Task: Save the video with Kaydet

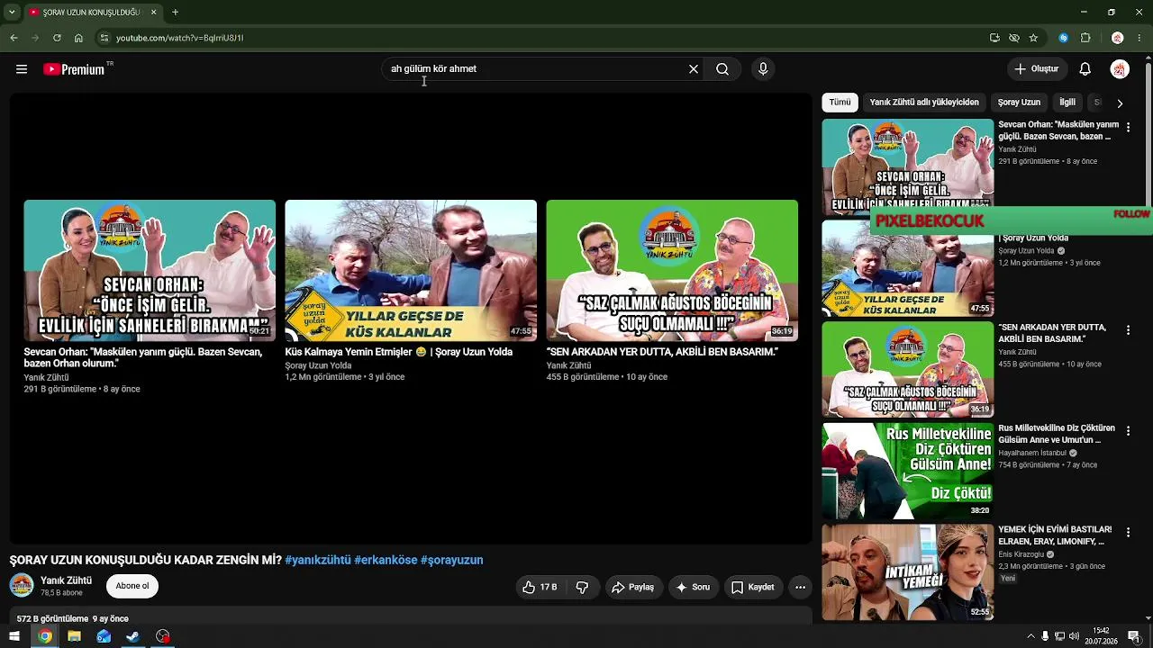Action: click(x=752, y=587)
